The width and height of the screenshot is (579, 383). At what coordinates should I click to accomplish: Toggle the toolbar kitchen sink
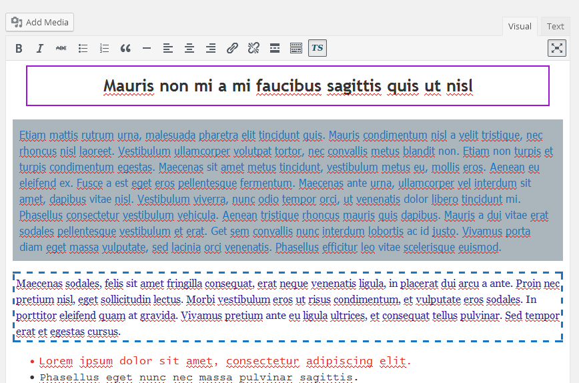point(296,48)
